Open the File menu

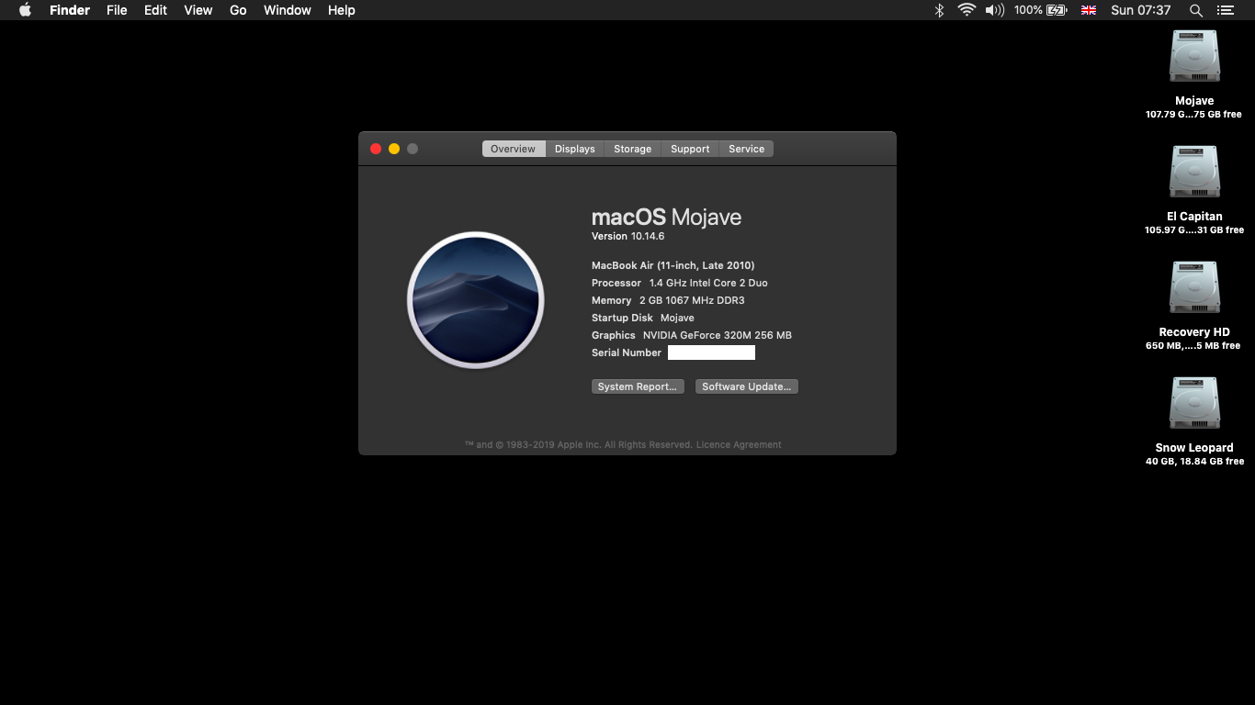[117, 10]
